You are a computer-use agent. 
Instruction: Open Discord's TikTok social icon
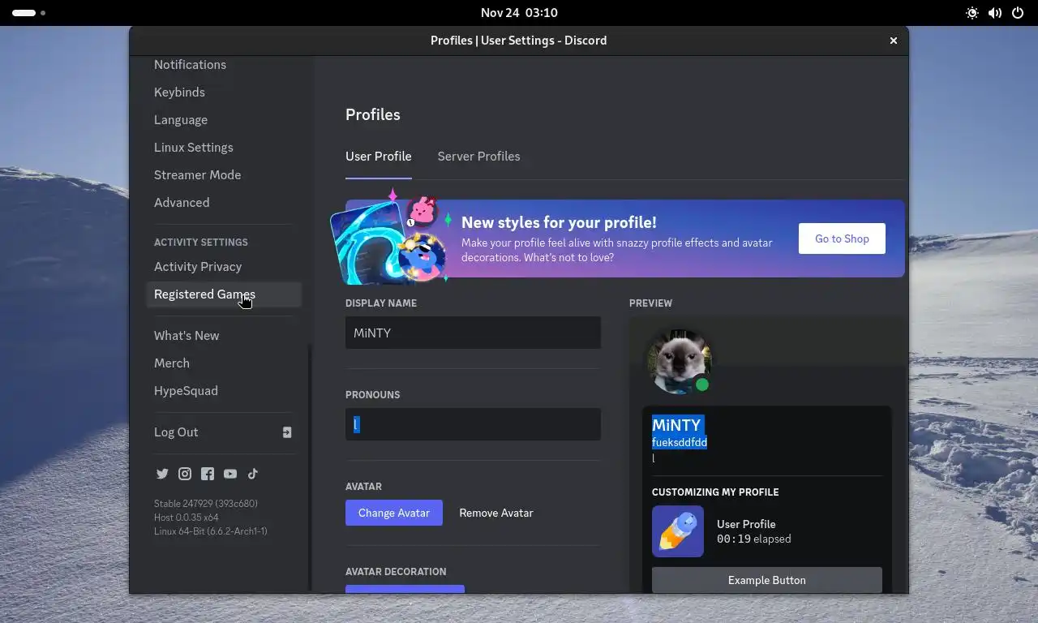click(253, 474)
